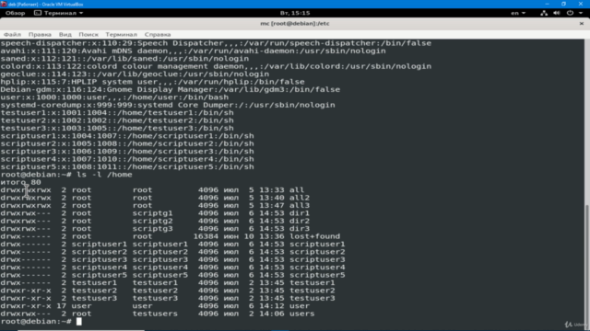This screenshot has height=331, width=590.
Task: Click line starting 'Debian-gdm:x:116:124'
Action: [170, 90]
